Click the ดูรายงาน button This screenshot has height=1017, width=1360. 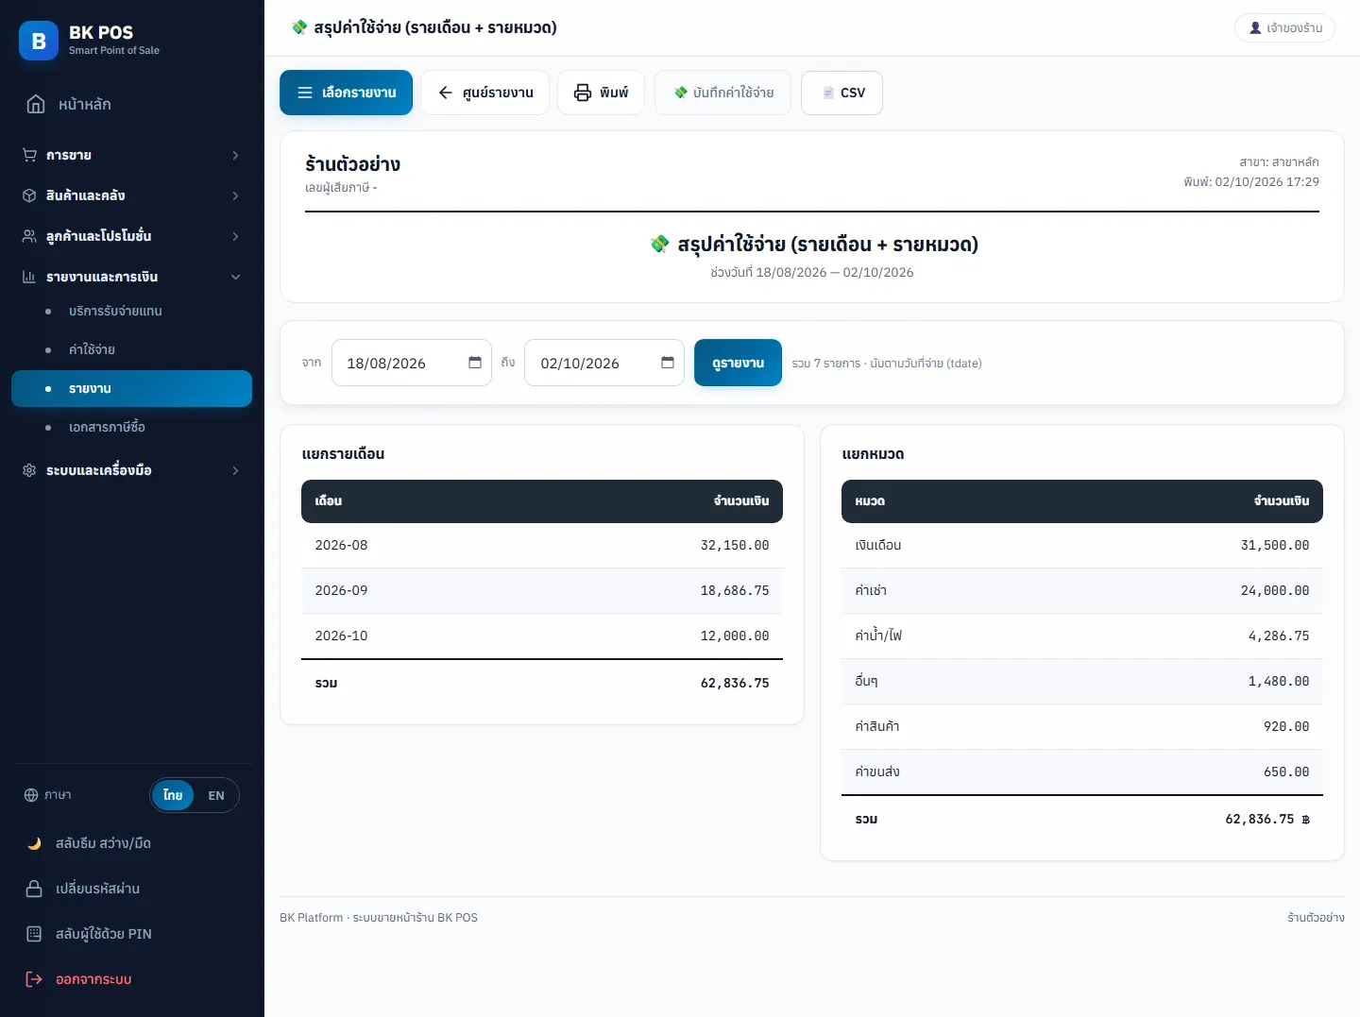tap(738, 363)
